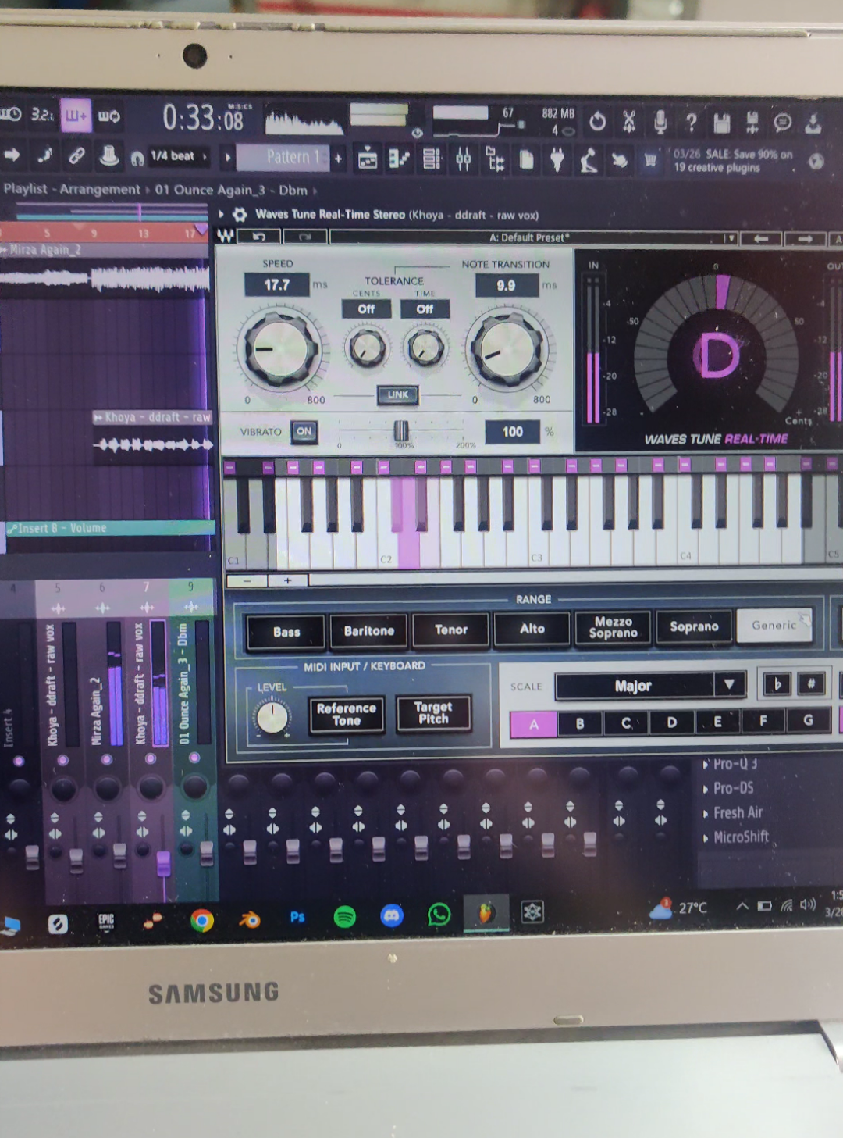
Task: Click the export download icon
Action: pos(813,123)
